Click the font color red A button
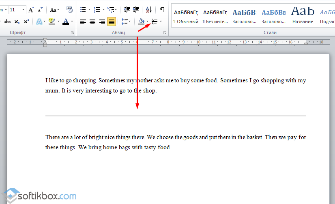 point(66,21)
